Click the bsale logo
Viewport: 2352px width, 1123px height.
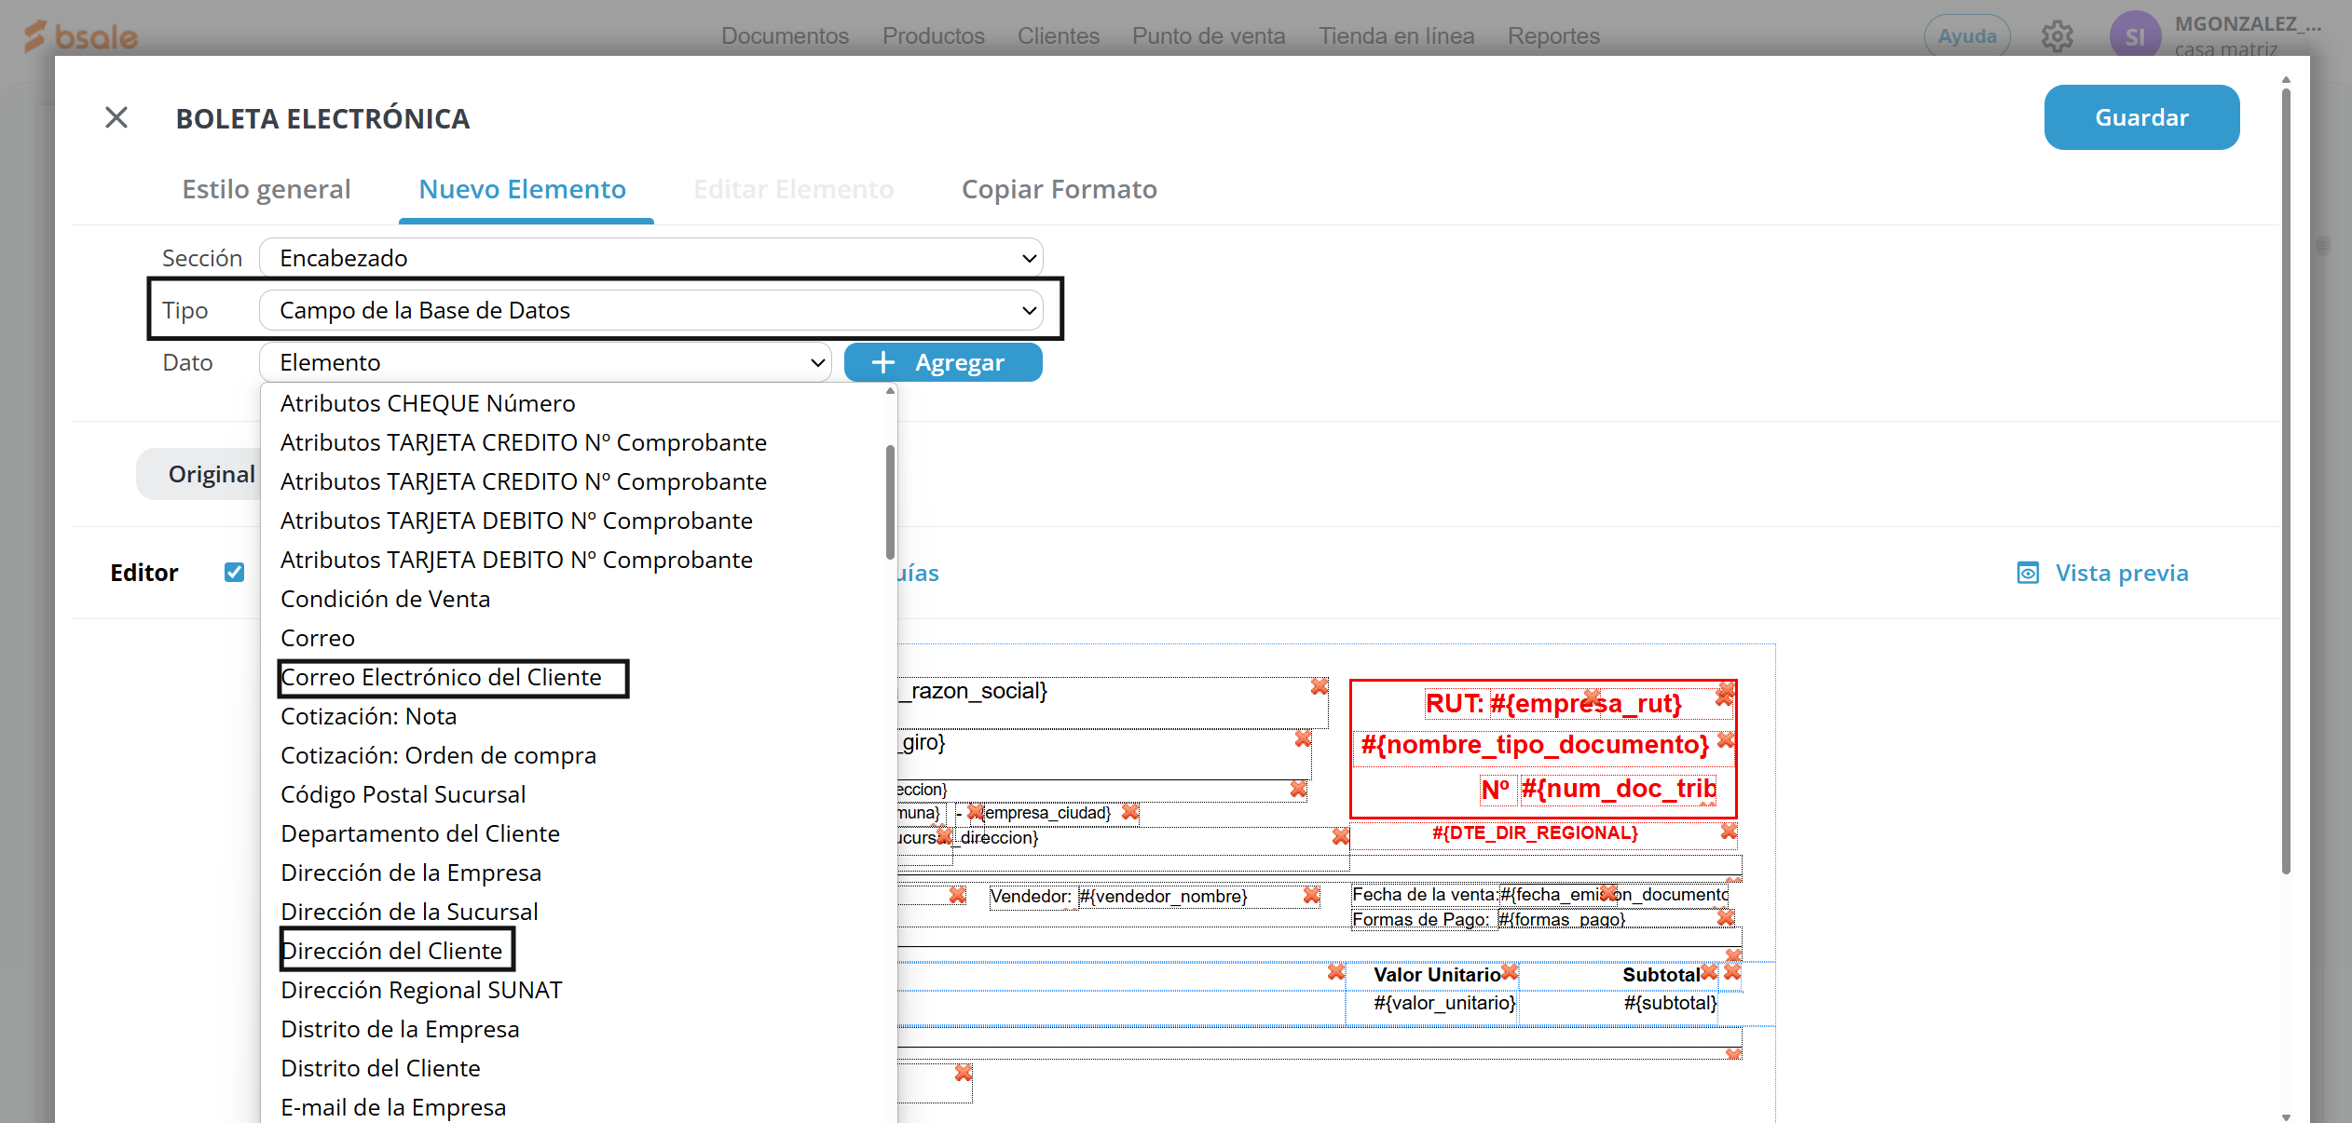coord(82,36)
